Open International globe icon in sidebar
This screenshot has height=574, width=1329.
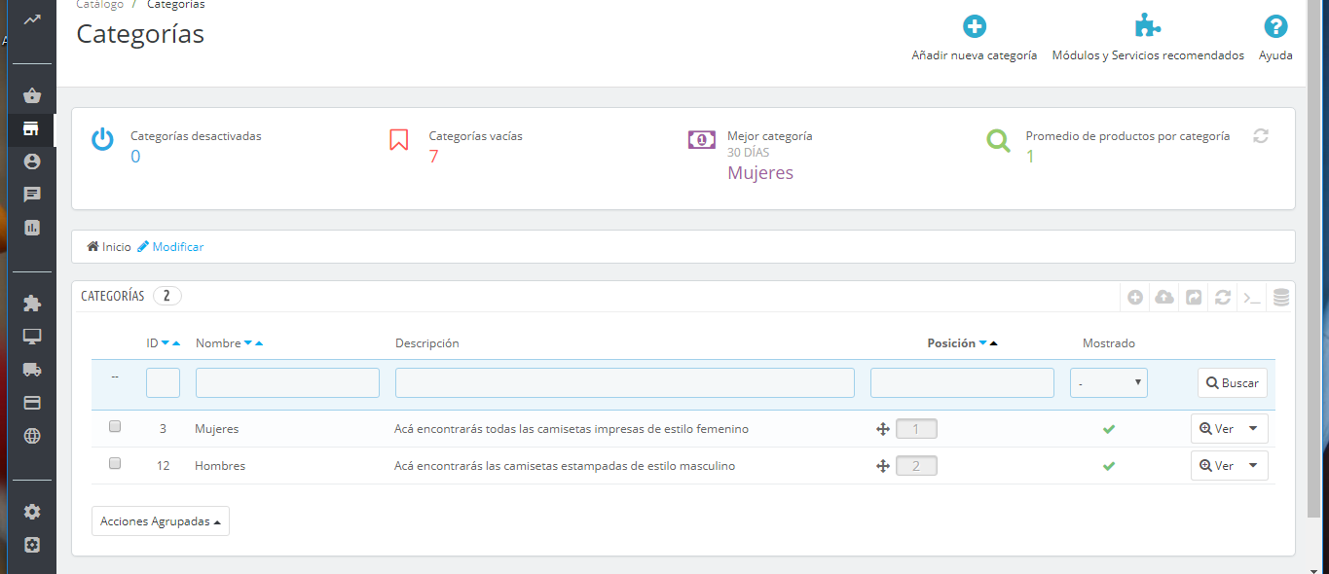pos(32,436)
